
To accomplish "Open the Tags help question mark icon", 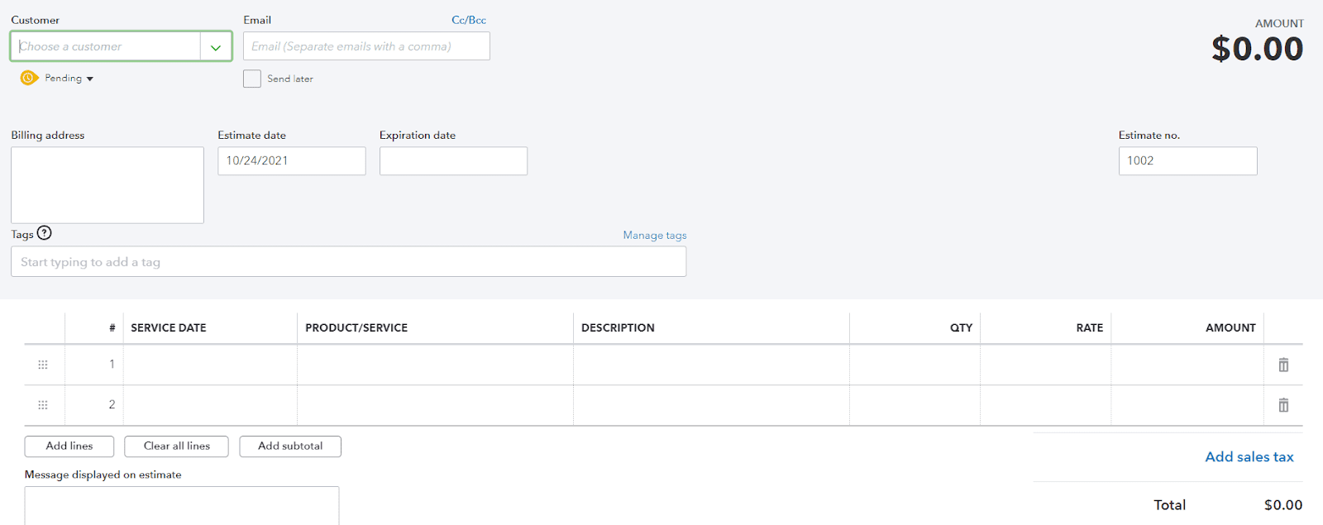I will coord(45,233).
